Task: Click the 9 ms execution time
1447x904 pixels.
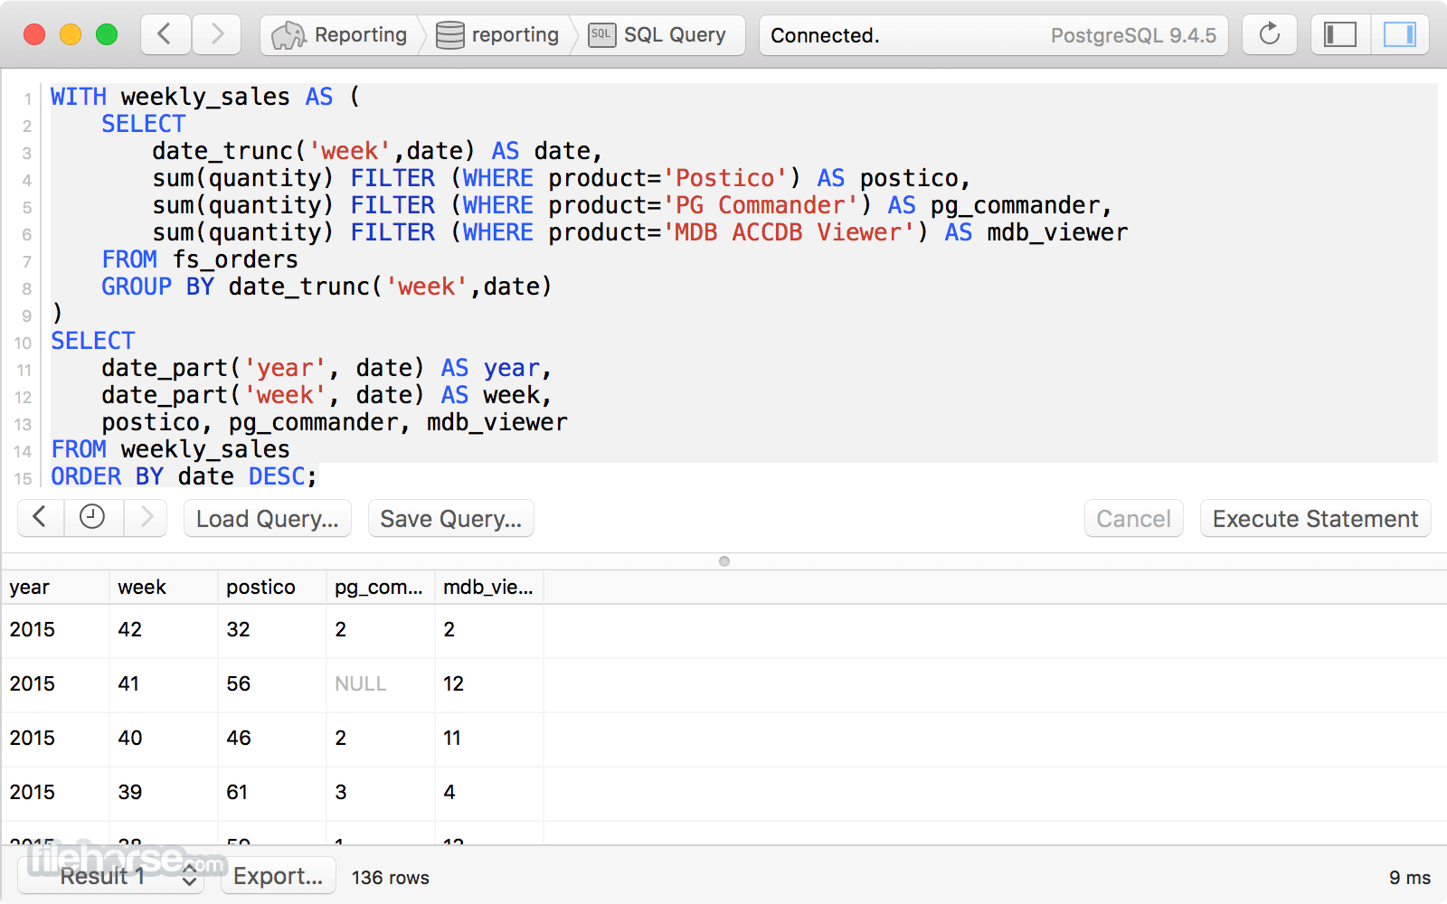Action: [1410, 878]
